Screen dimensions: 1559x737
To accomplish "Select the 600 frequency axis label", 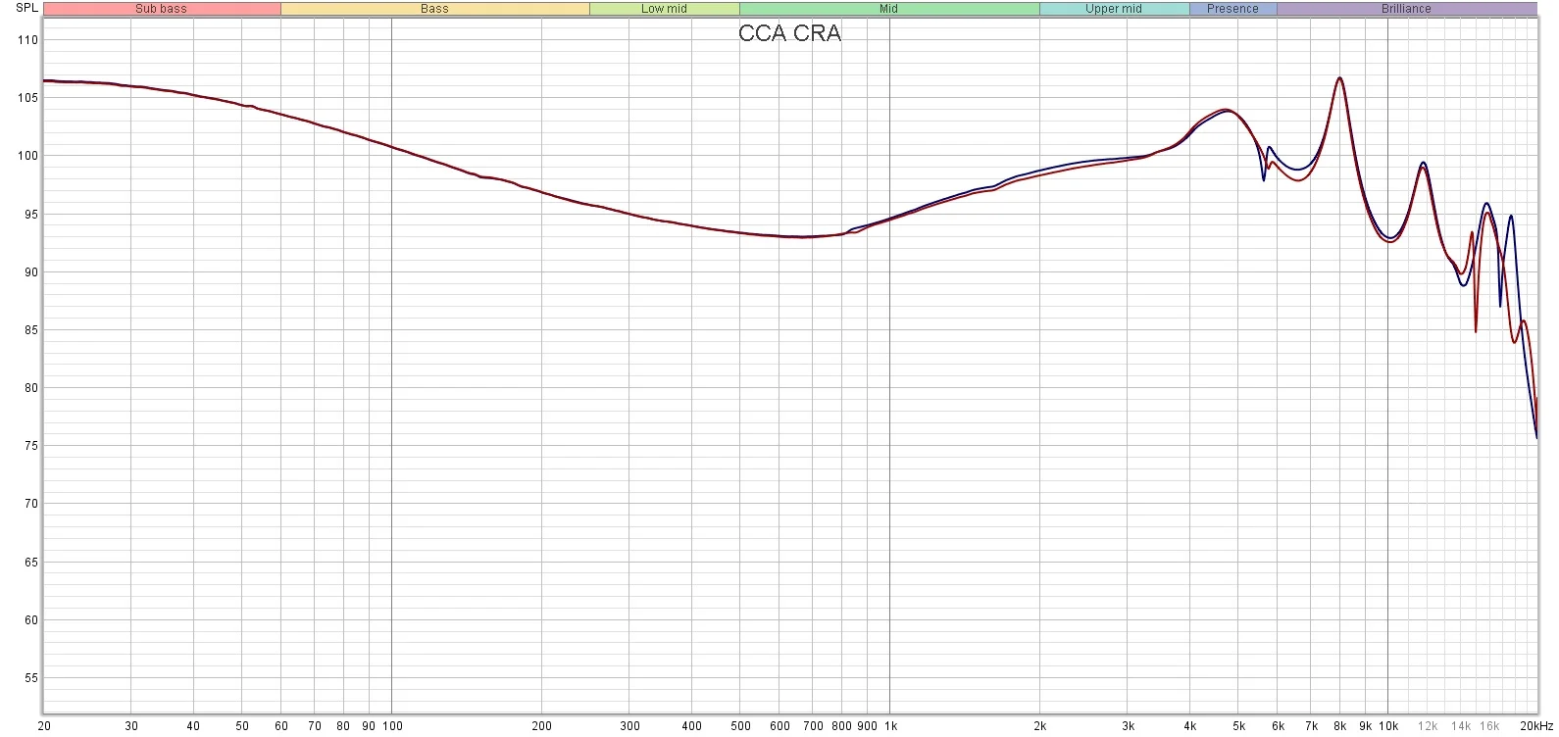I will point(779,726).
